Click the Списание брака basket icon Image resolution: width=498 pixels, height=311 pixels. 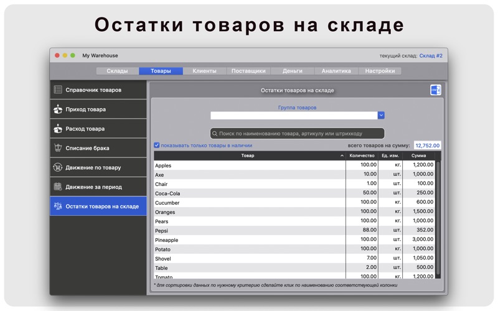coord(58,148)
